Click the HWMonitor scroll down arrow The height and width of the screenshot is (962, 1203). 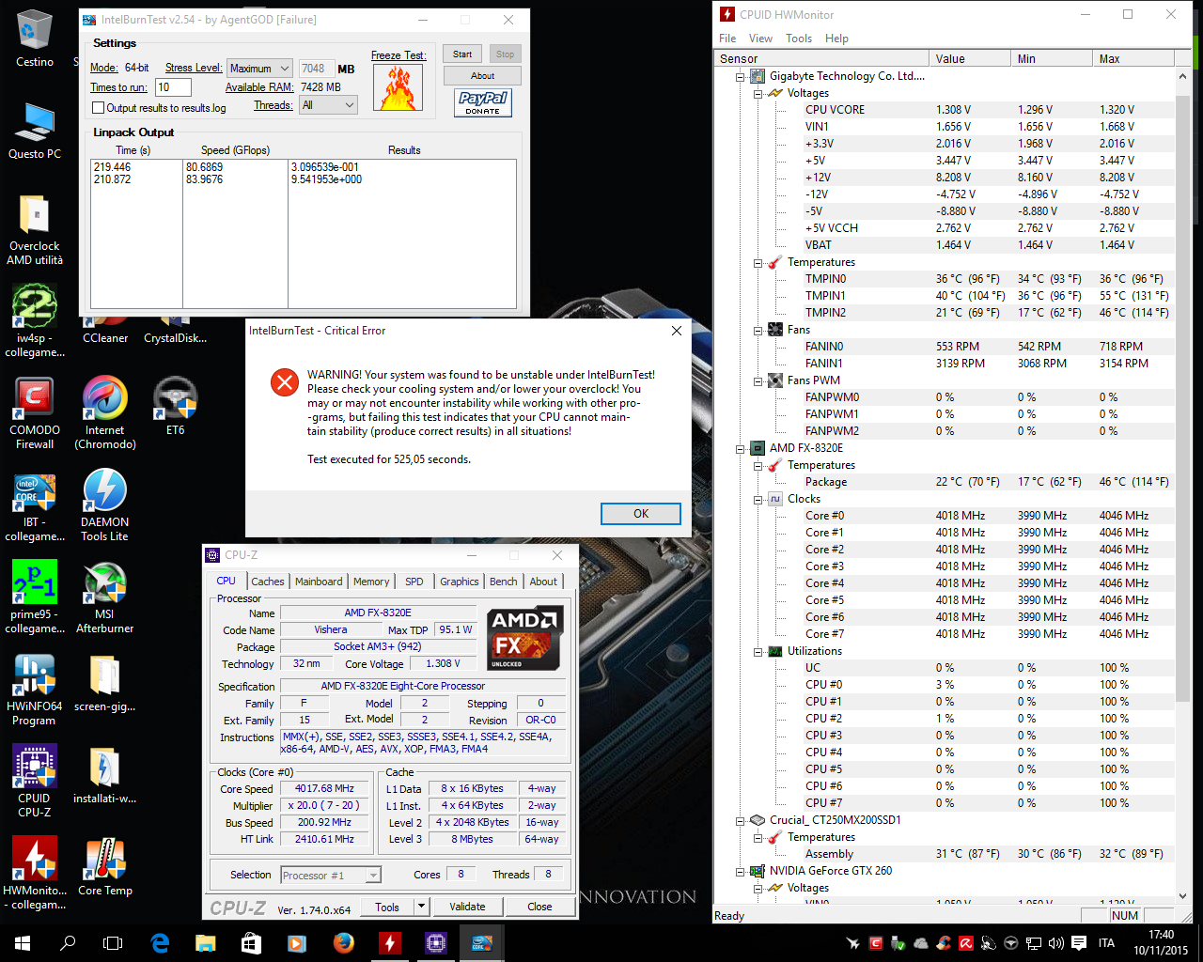coord(1183,896)
